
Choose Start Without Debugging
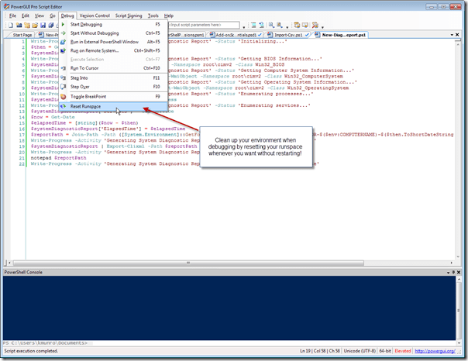coord(113,33)
